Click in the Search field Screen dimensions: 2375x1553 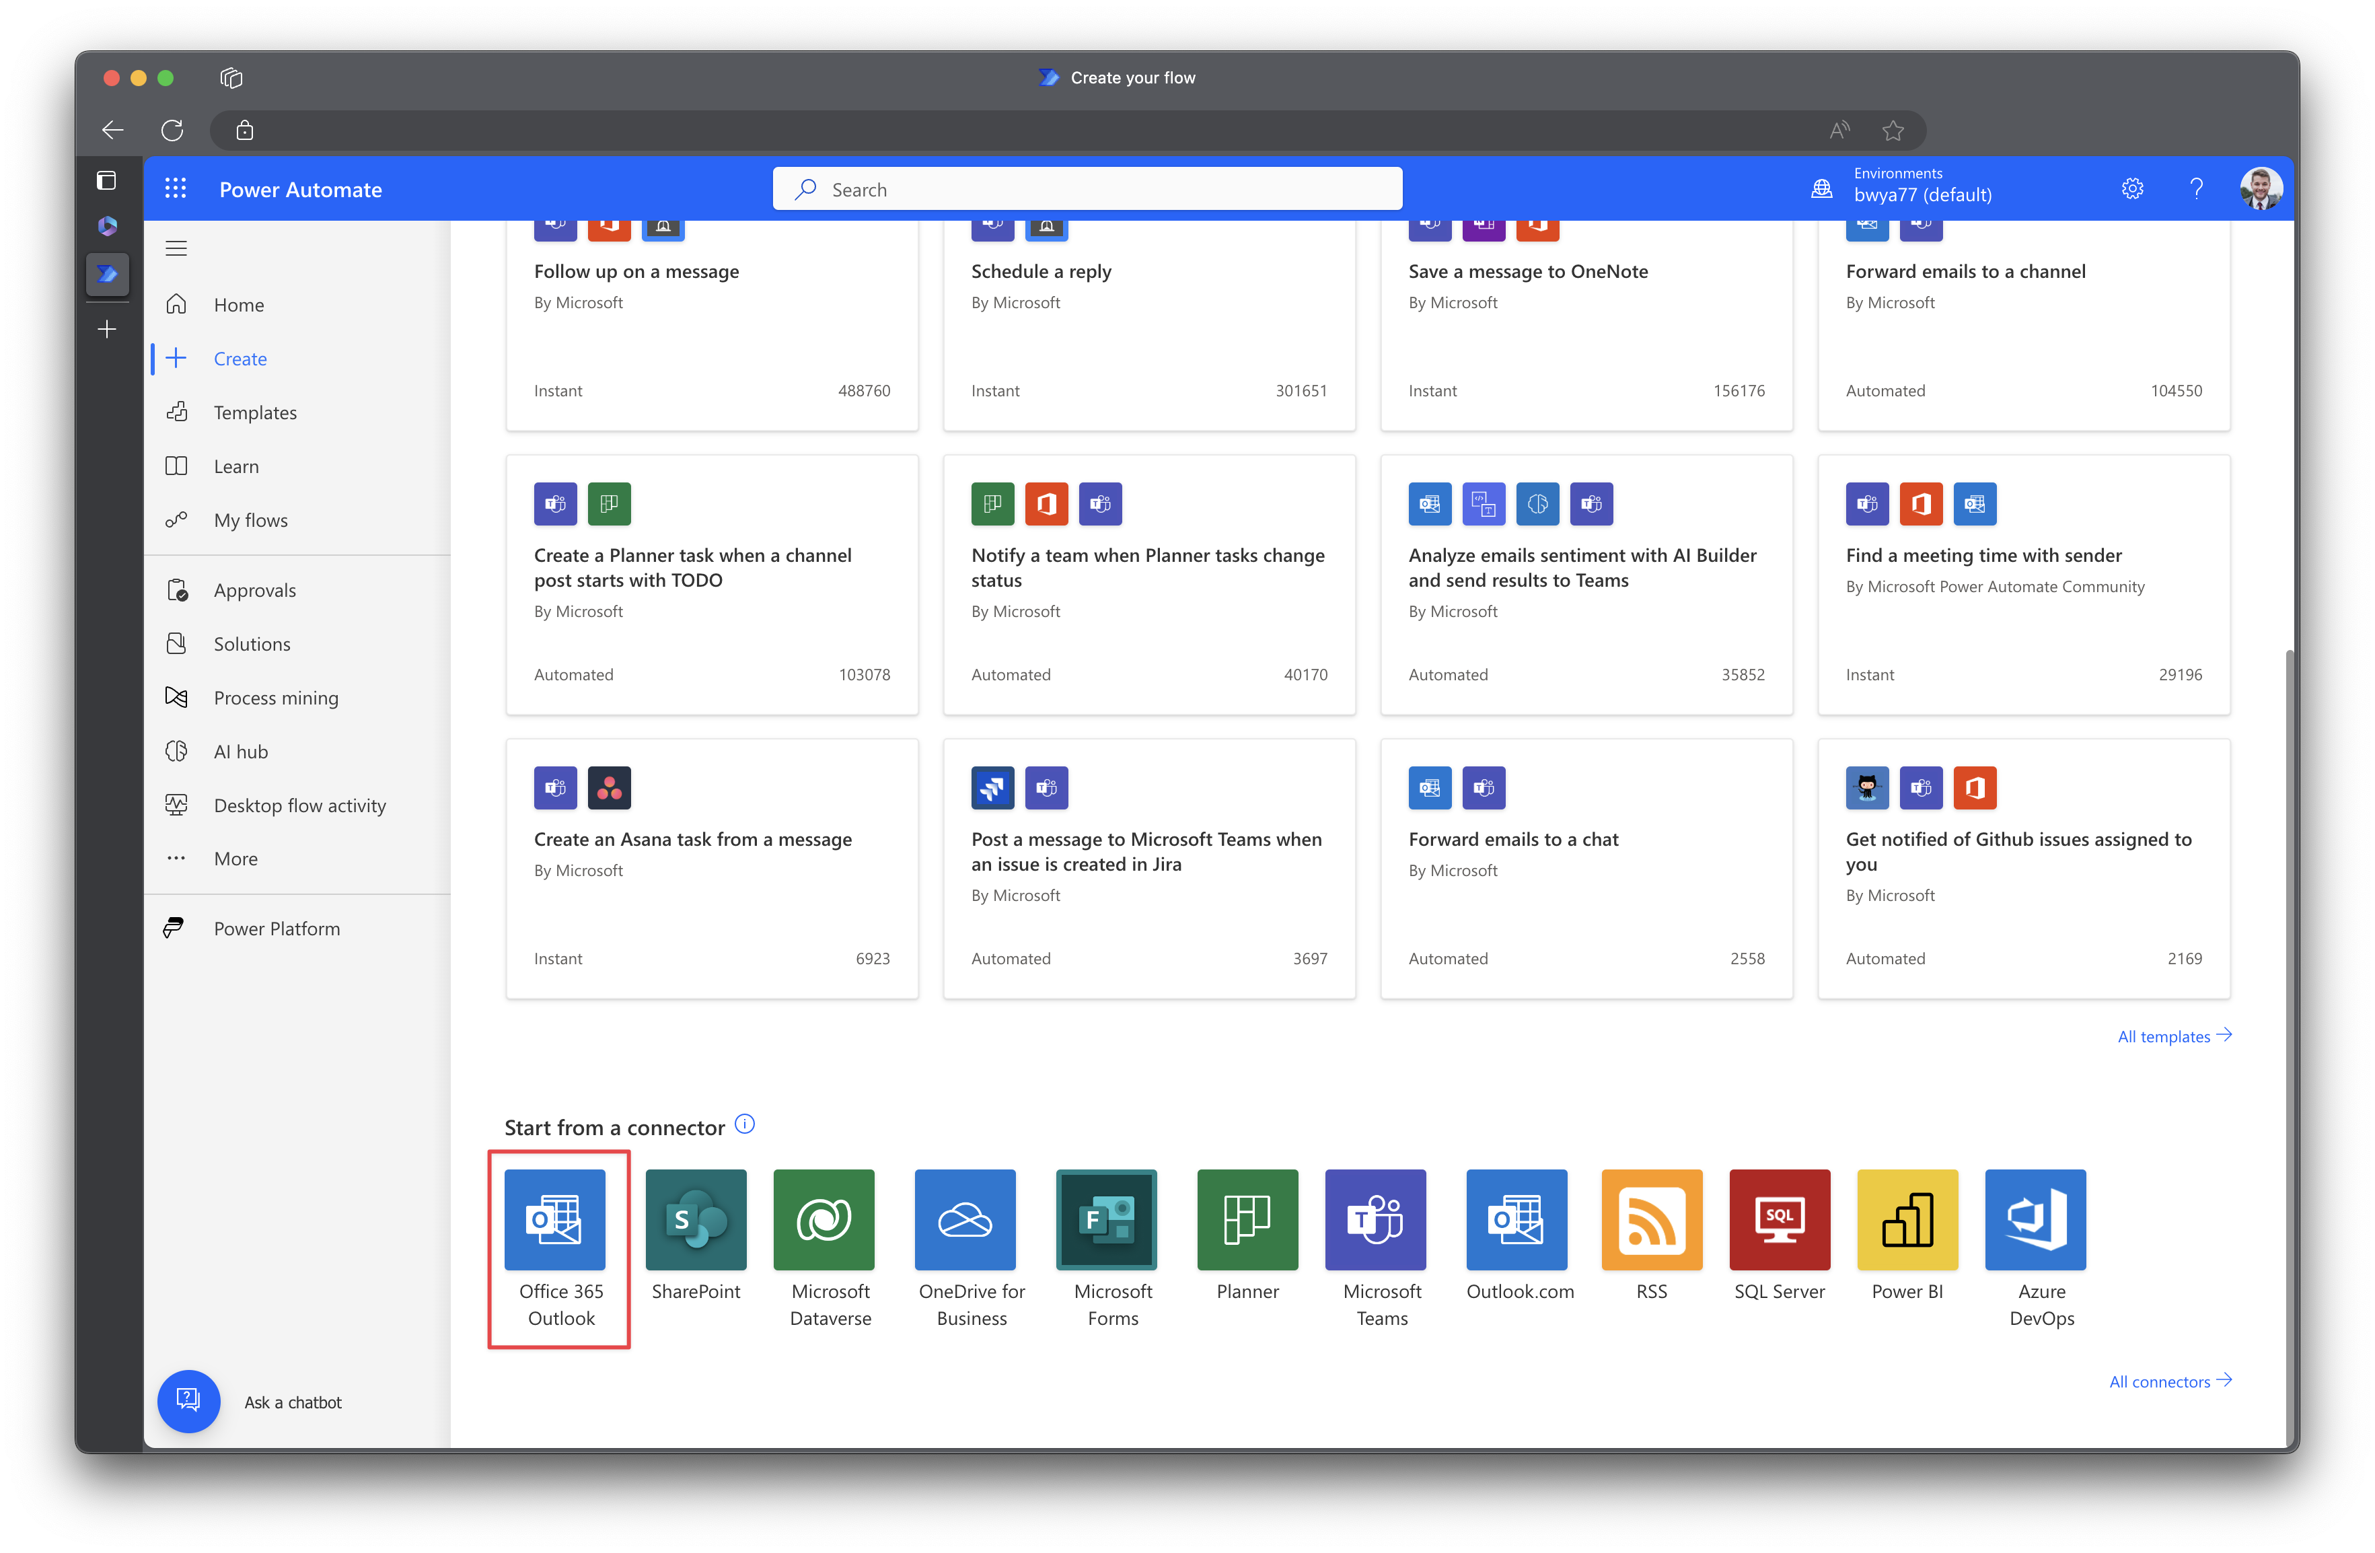click(1087, 188)
